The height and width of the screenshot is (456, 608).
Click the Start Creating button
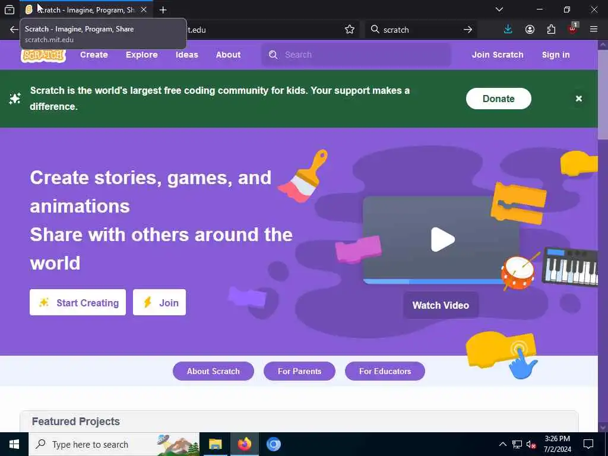[x=78, y=302]
